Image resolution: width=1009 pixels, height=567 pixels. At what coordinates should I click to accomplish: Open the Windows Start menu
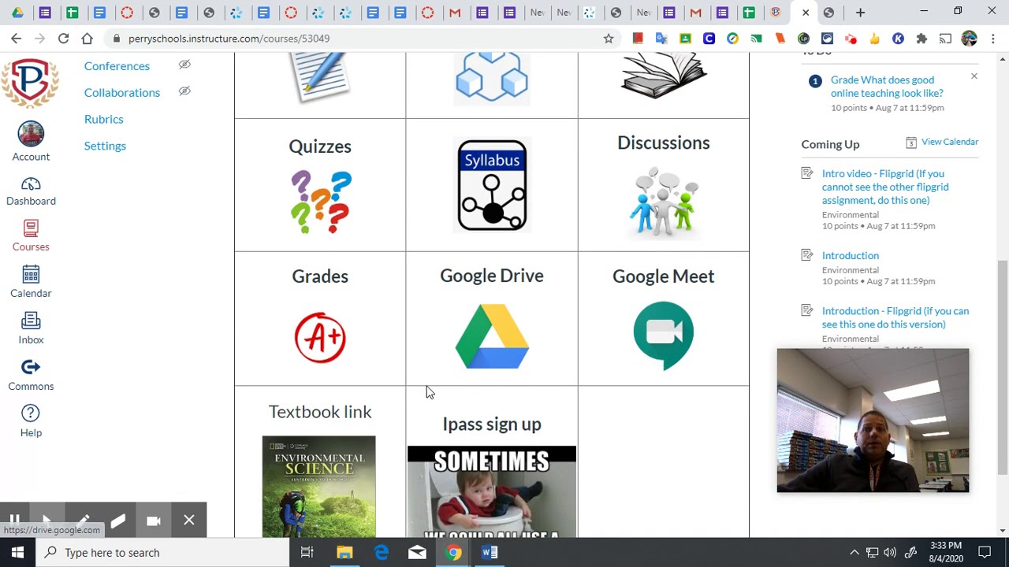pos(17,553)
